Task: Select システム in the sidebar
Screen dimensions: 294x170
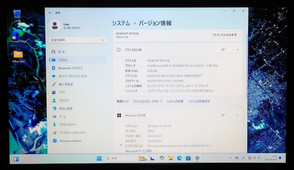Action: click(78, 60)
